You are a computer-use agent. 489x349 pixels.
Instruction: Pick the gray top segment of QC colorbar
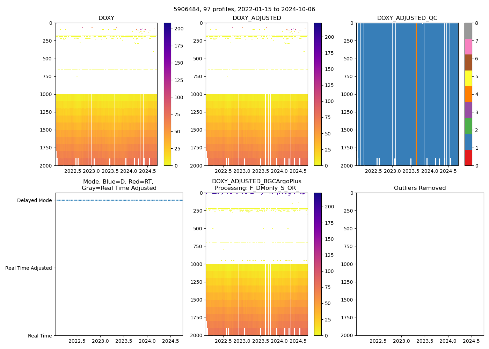(x=468, y=31)
